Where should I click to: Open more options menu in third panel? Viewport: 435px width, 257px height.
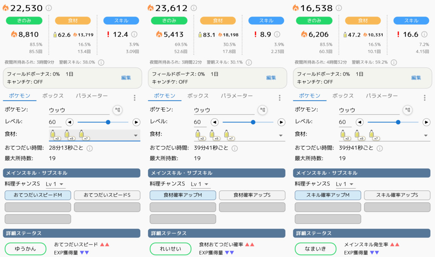click(424, 98)
